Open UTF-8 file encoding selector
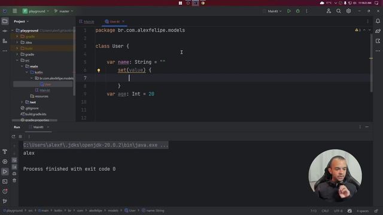 tap(338, 211)
